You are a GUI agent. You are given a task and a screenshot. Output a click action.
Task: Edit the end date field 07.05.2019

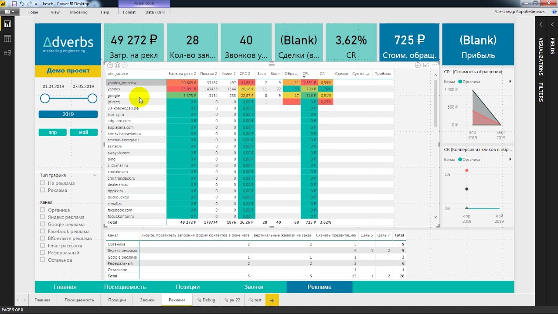(x=83, y=86)
